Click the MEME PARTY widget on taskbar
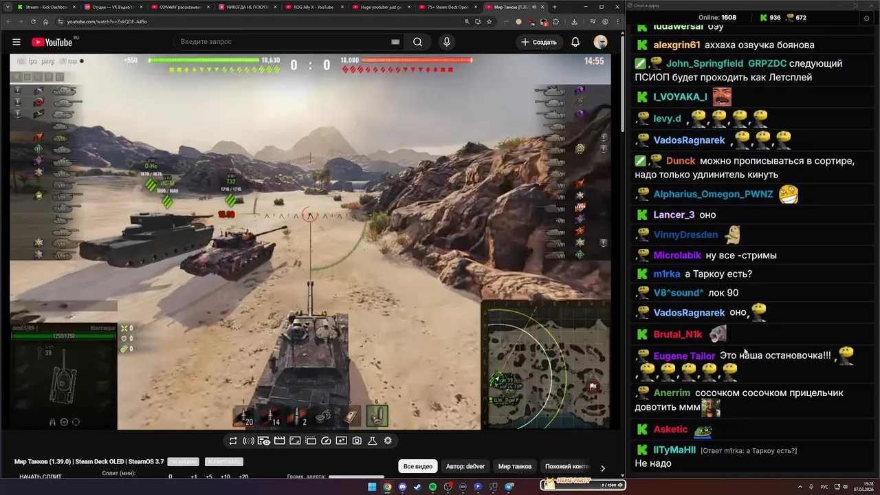Image resolution: width=880 pixels, height=495 pixels. tap(583, 485)
